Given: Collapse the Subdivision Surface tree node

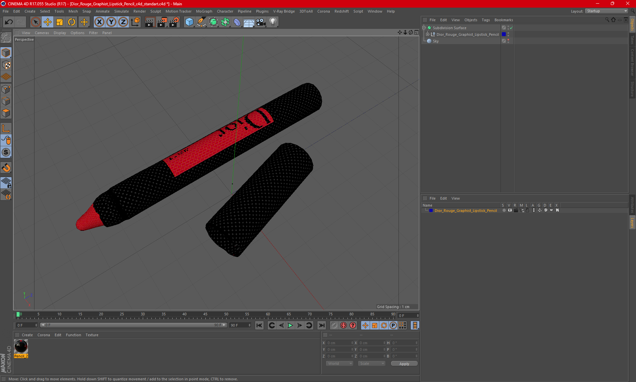Looking at the screenshot, I should 424,28.
